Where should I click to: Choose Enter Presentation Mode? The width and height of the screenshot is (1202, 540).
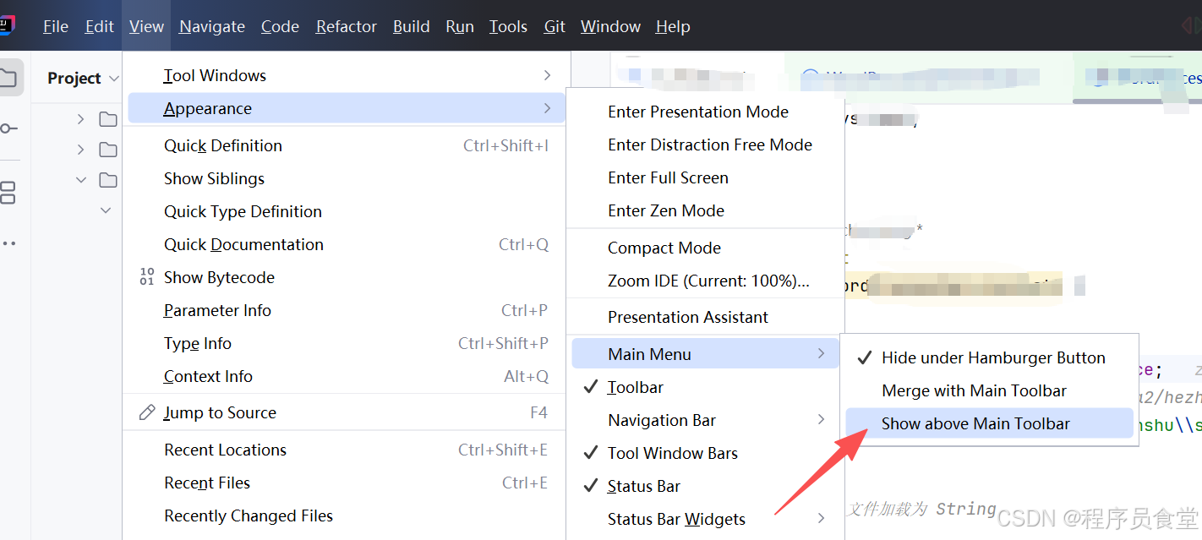click(705, 112)
